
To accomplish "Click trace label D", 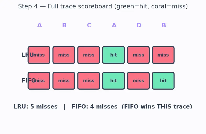I will point(139,25).
